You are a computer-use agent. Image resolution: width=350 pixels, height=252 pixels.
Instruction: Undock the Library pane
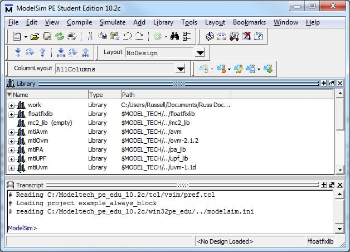click(332, 83)
